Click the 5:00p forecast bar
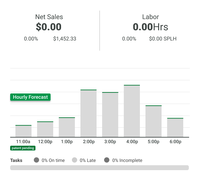 (153, 121)
